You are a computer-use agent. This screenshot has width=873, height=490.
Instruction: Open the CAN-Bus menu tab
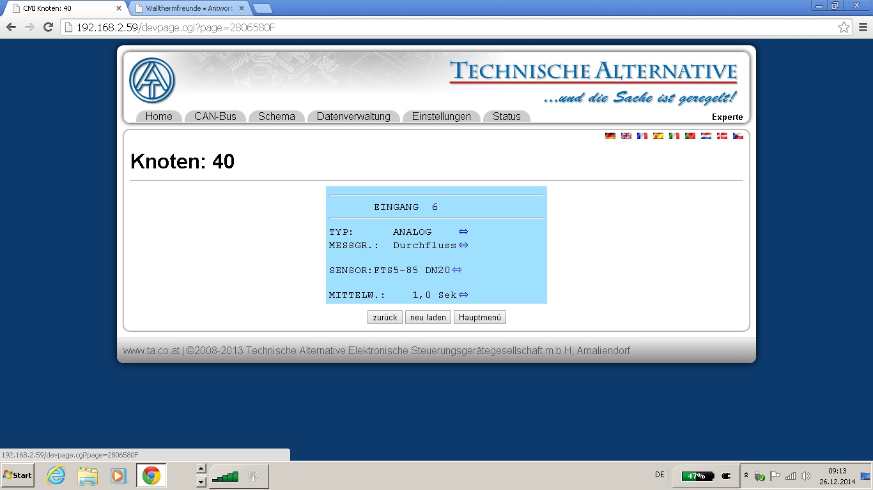[x=215, y=116]
